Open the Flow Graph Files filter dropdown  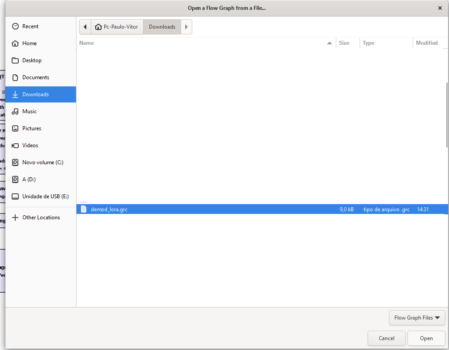tap(417, 318)
